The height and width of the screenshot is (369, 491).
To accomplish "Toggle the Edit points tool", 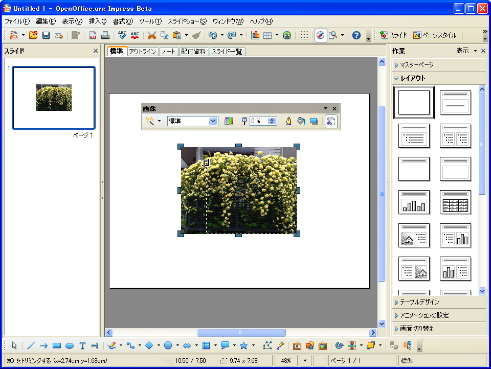I will pyautogui.click(x=267, y=345).
